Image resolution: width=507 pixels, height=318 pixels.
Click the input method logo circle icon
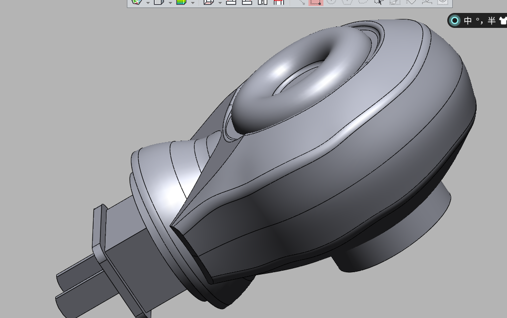click(455, 21)
